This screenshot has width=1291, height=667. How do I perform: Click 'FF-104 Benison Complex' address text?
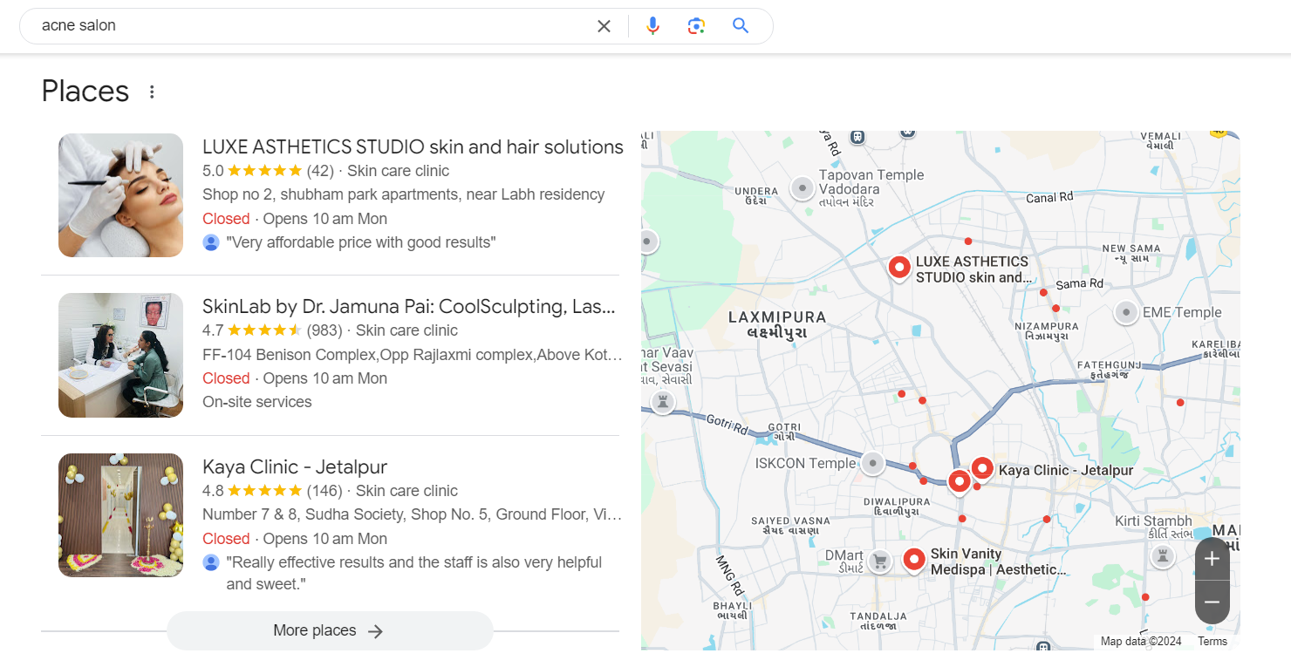tap(413, 355)
